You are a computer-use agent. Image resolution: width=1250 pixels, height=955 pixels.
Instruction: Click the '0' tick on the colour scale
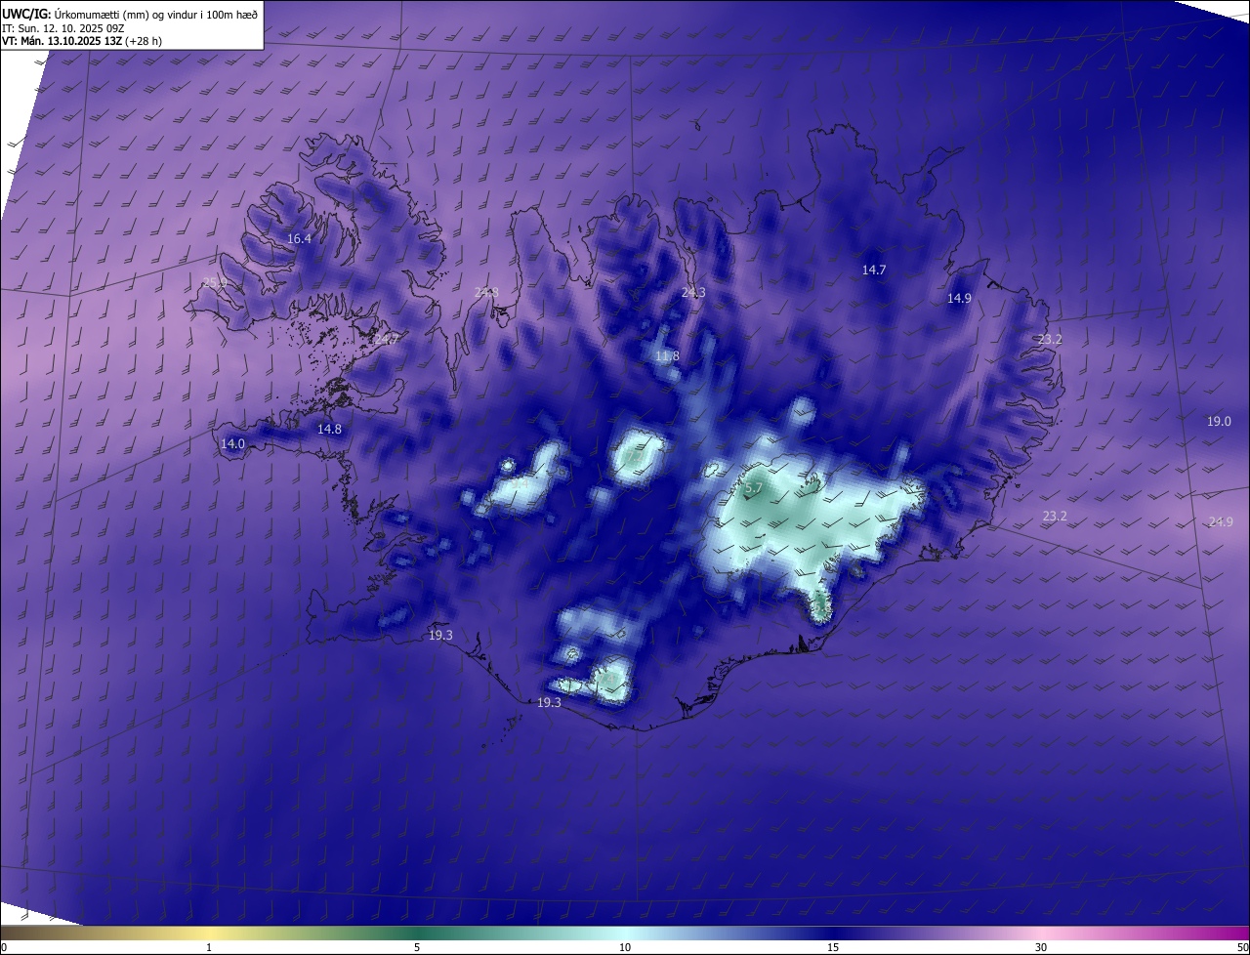pyautogui.click(x=4, y=947)
